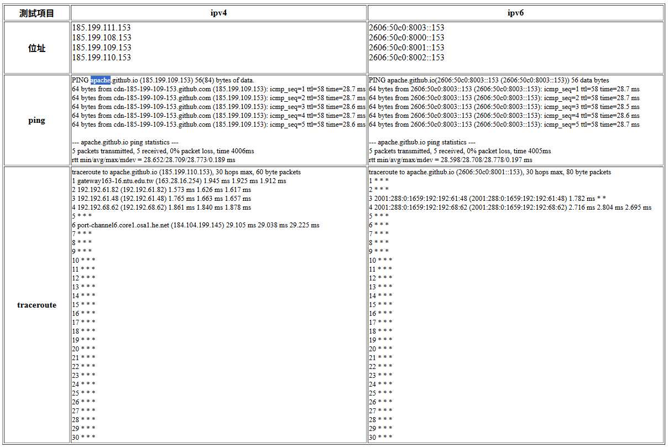Click IPv4 address 185.199.108.153 in address list
This screenshot has height=447, width=668.
coord(102,38)
